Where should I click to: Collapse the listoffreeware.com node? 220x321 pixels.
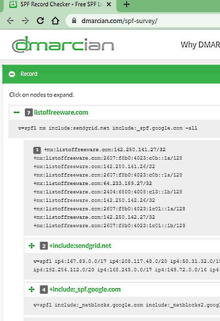(17, 113)
